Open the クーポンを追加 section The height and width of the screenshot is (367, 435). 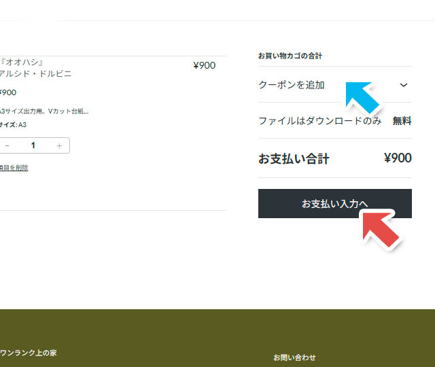(x=292, y=85)
